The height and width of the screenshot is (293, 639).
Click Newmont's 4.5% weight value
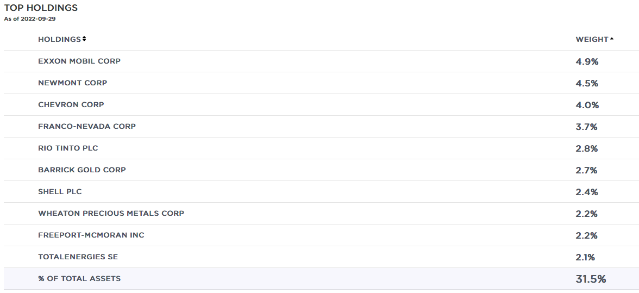[587, 83]
